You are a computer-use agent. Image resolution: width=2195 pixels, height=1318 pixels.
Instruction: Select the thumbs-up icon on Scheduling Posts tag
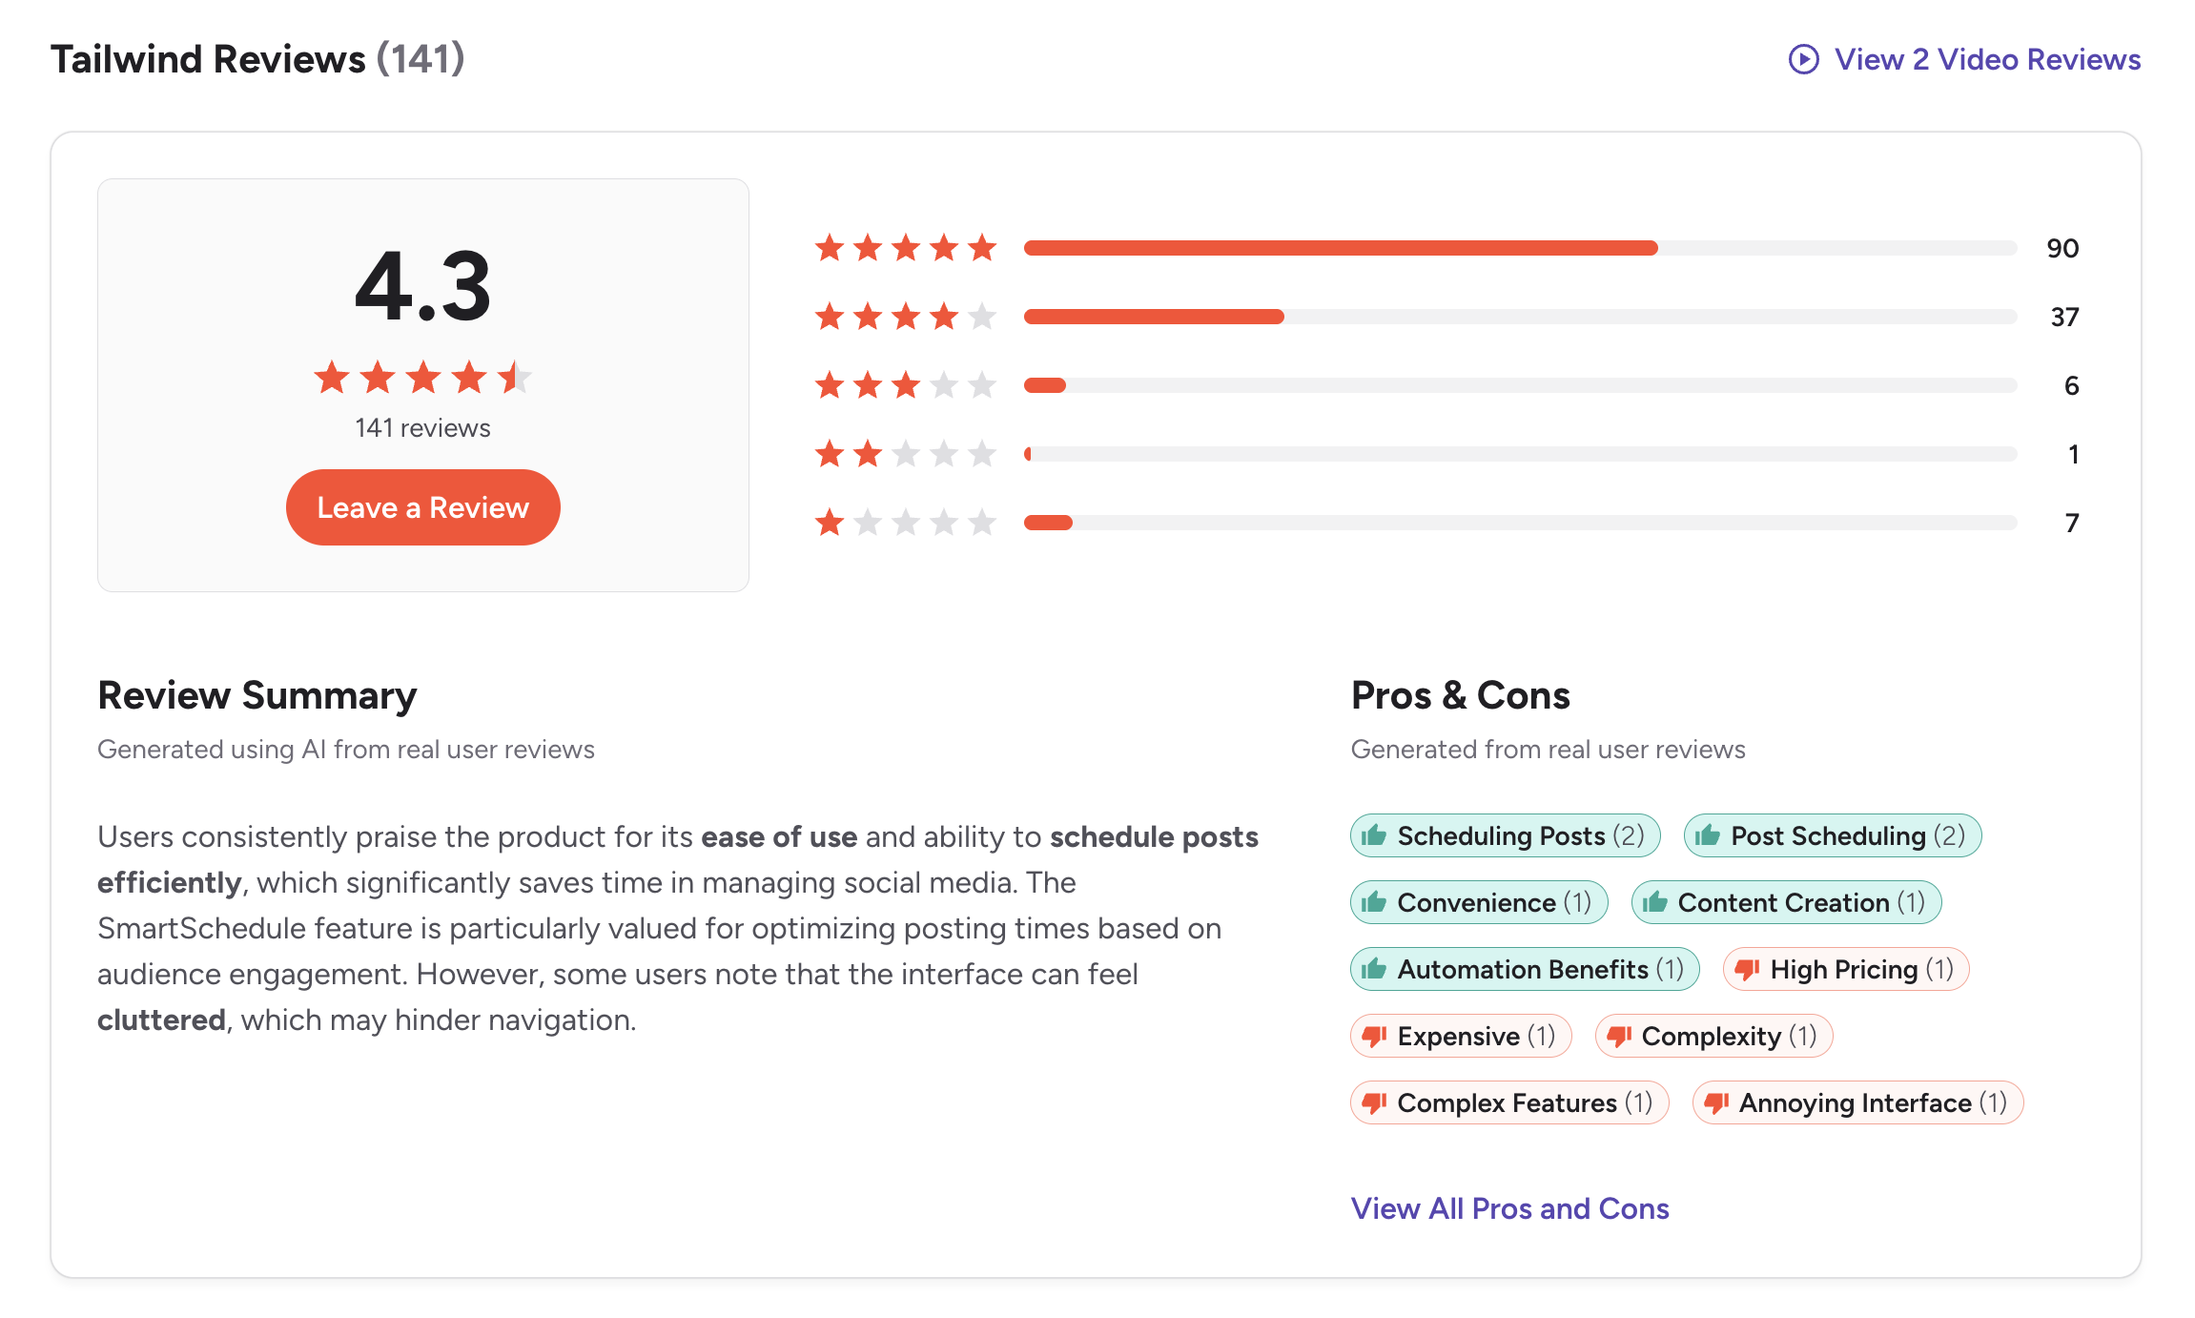(1376, 835)
